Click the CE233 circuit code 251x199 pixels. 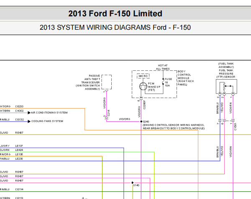coord(19,106)
